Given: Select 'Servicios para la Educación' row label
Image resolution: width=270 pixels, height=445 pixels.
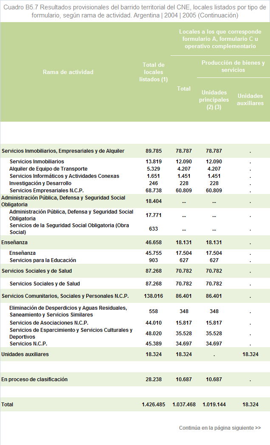Looking at the screenshot, I should 43,260.
